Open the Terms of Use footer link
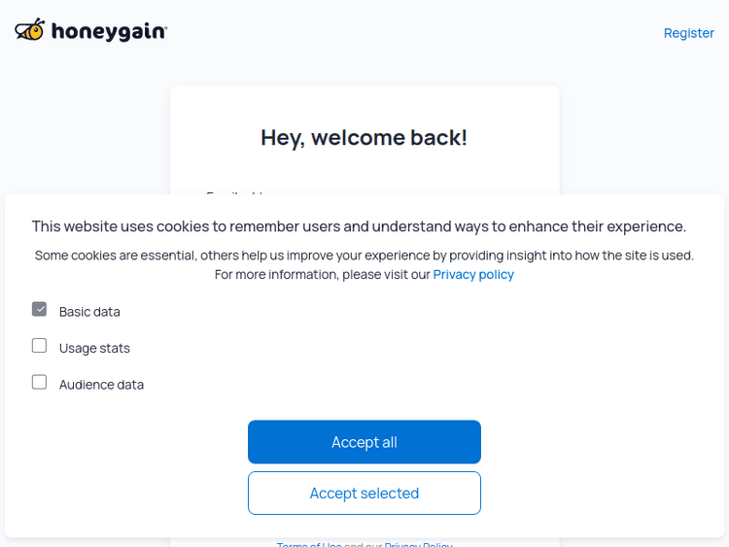729x547 pixels. pyautogui.click(x=309, y=544)
